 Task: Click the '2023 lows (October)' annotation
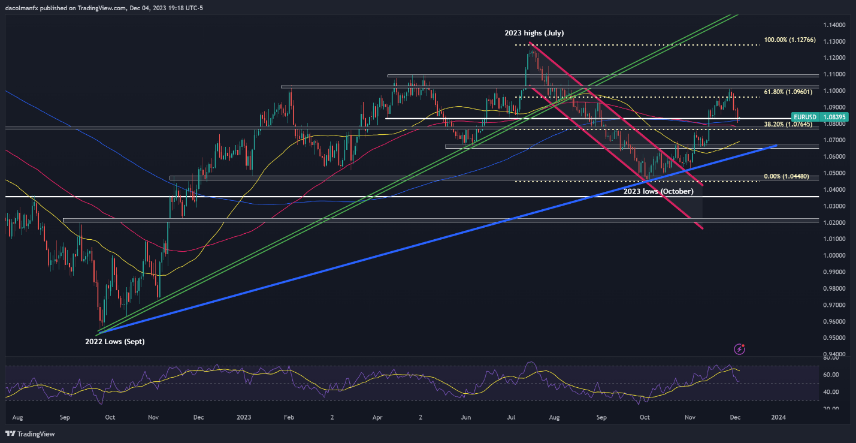[x=660, y=191]
